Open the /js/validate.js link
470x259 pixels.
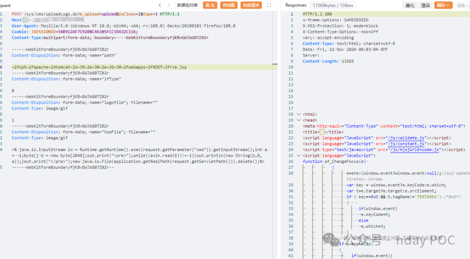406,138
